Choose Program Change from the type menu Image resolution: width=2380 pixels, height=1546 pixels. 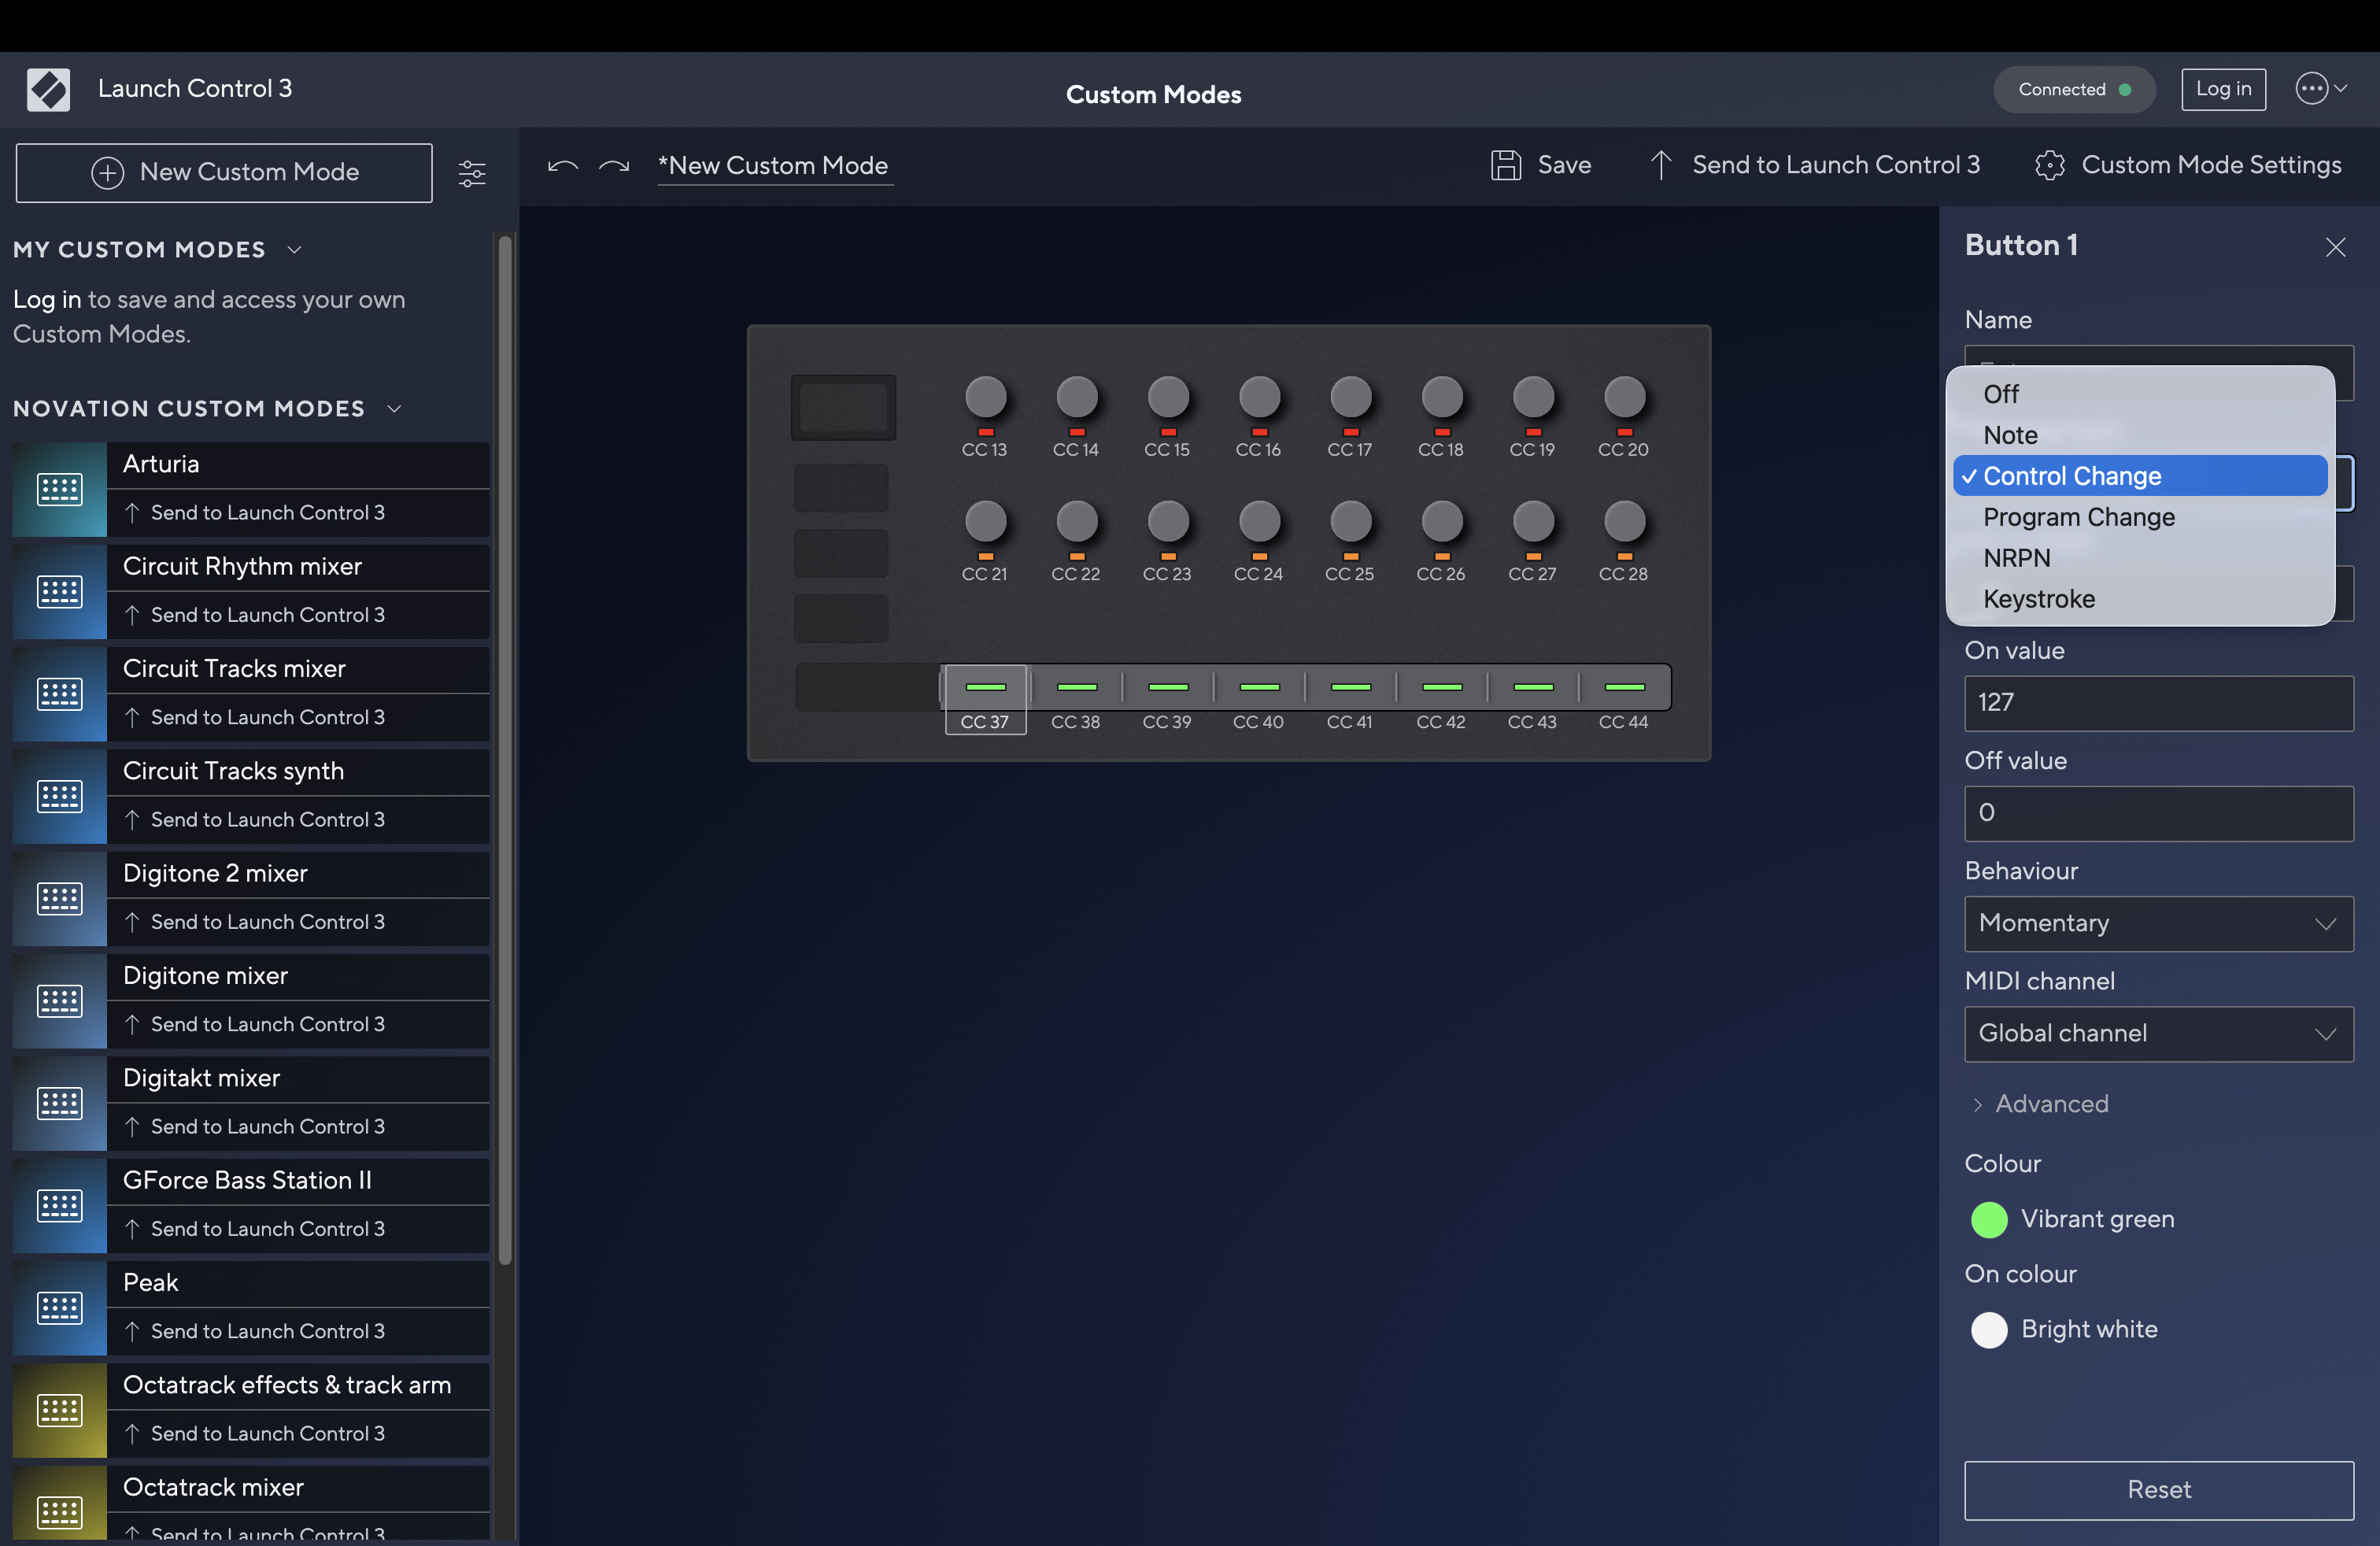tap(2139, 517)
